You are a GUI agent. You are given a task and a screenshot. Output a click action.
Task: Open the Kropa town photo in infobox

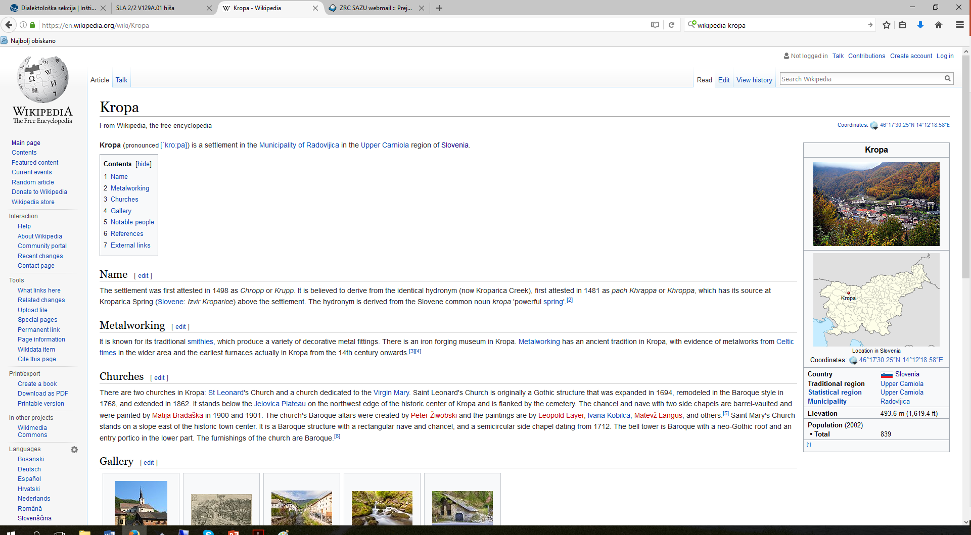(876, 204)
